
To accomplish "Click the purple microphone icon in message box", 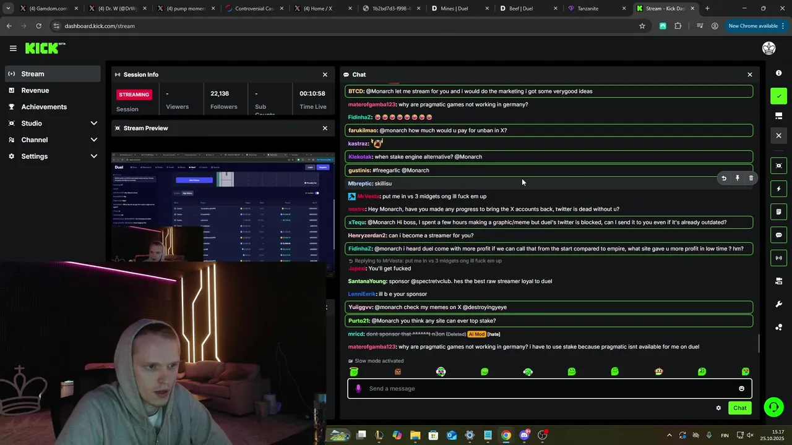I will tap(358, 389).
